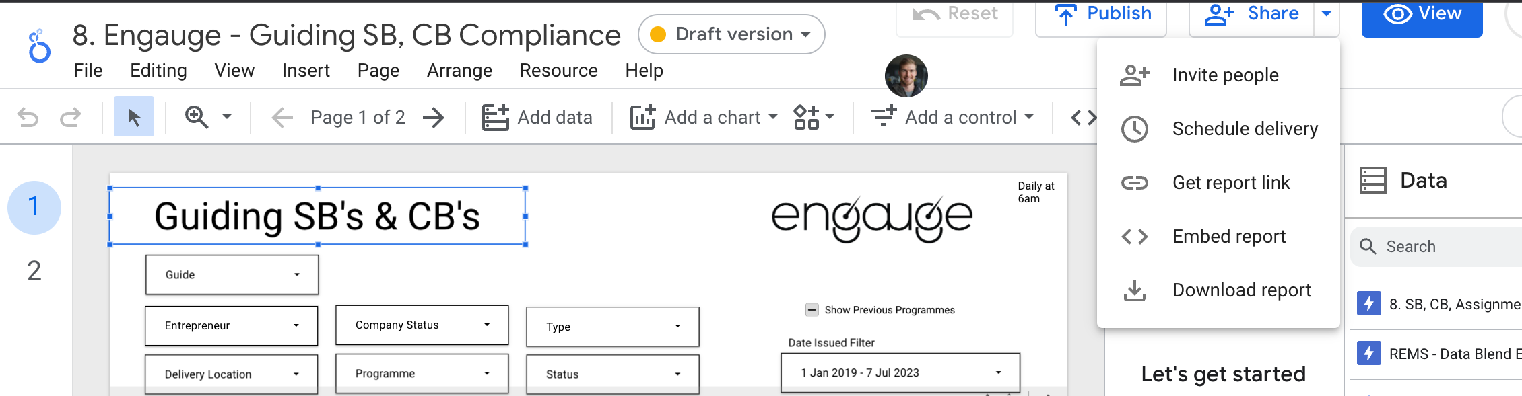Click the undo arrow icon

tap(28, 118)
